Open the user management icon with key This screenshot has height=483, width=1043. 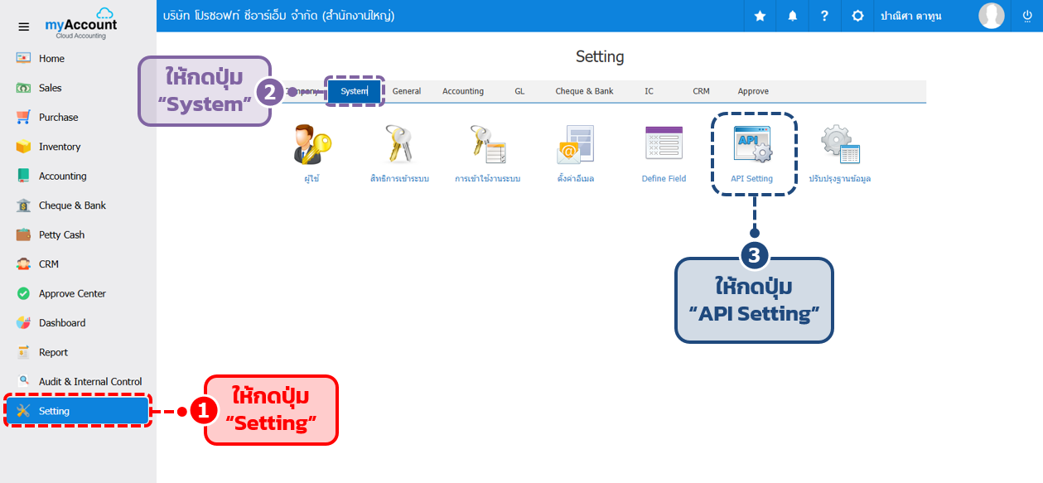tap(311, 144)
